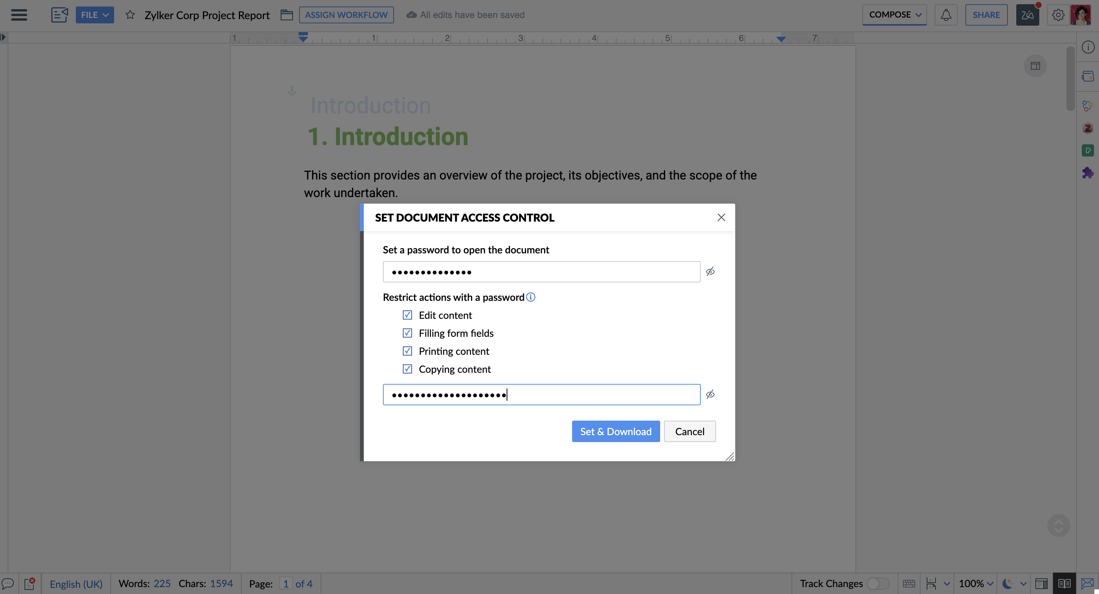Uncheck the Edit content checkbox
The width and height of the screenshot is (1099, 594).
coord(407,315)
